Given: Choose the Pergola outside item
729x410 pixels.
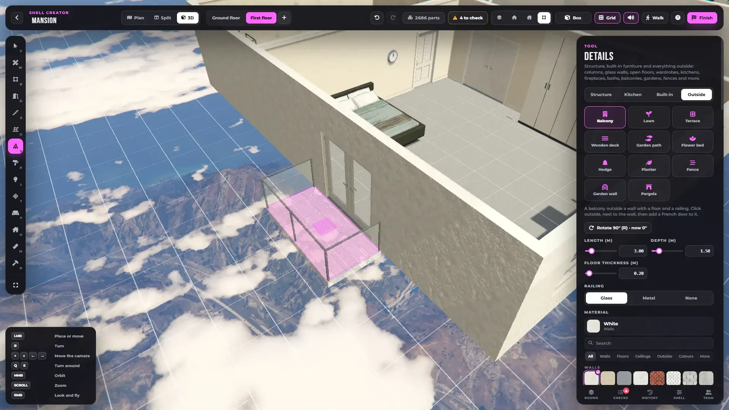Looking at the screenshot, I should click(x=649, y=190).
